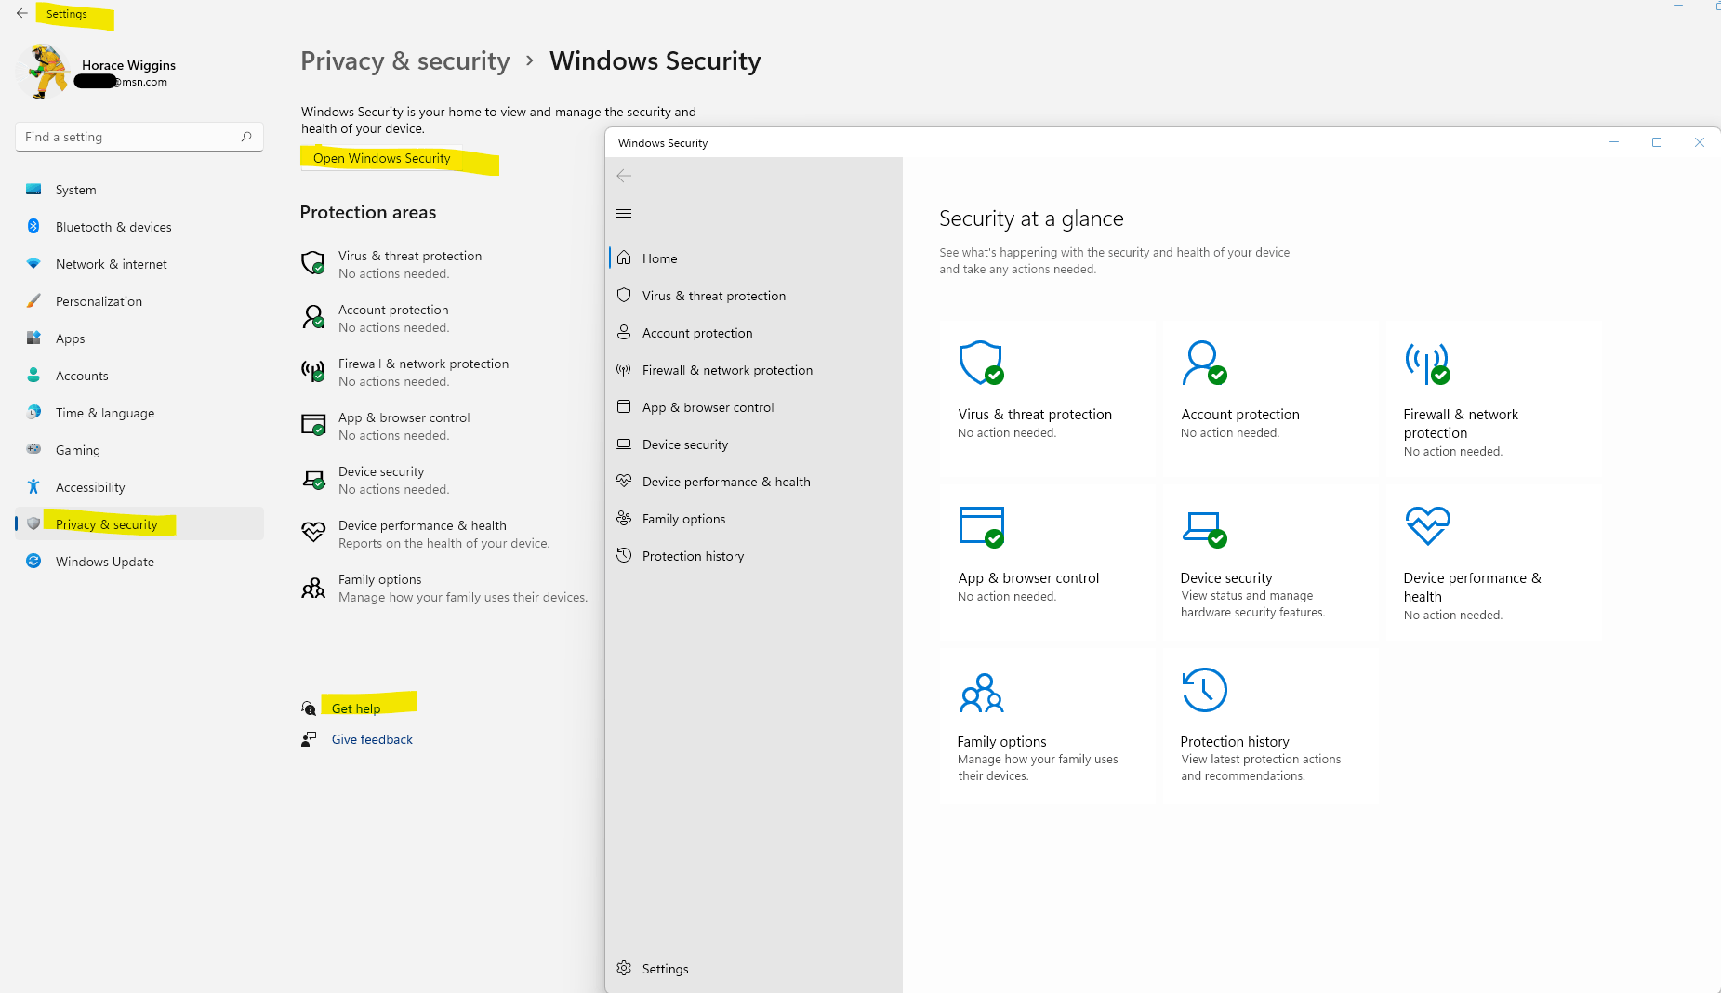Click the Settings window back arrow
Viewport: 1721px width, 993px height.
(x=22, y=14)
